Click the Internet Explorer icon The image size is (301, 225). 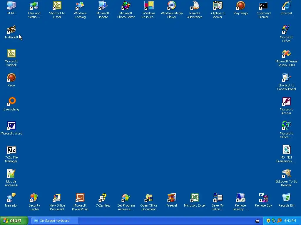click(x=286, y=6)
